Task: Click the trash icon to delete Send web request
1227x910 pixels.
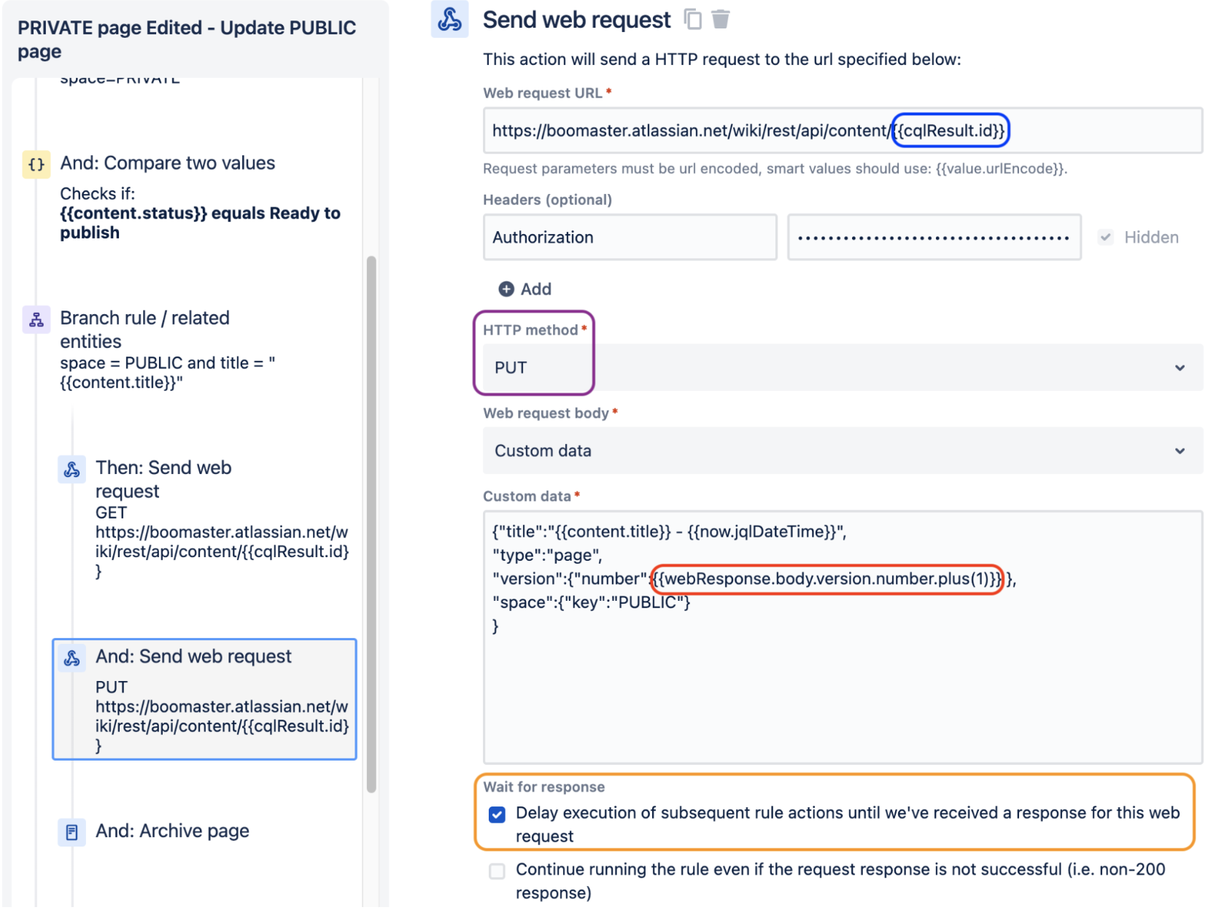Action: point(720,19)
